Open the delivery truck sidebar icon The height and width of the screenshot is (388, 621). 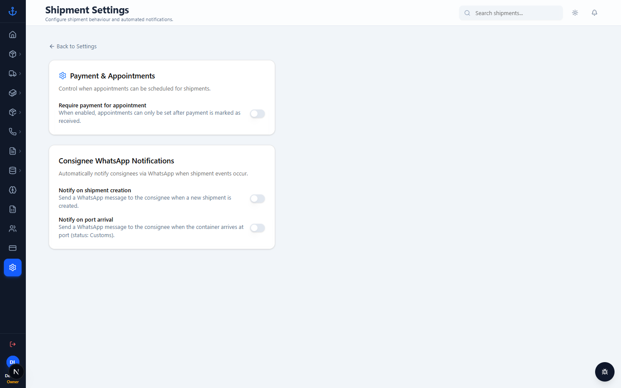tap(13, 73)
